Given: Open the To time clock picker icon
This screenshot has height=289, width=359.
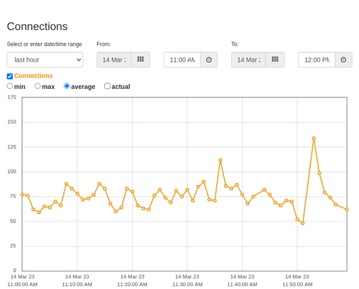Looking at the screenshot, I should [x=343, y=60].
